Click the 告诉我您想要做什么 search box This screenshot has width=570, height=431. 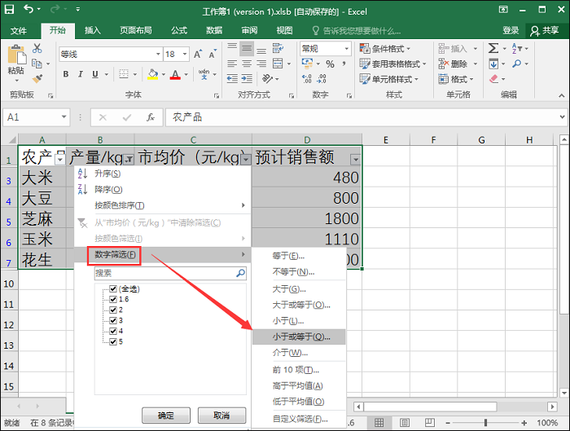[x=357, y=31]
